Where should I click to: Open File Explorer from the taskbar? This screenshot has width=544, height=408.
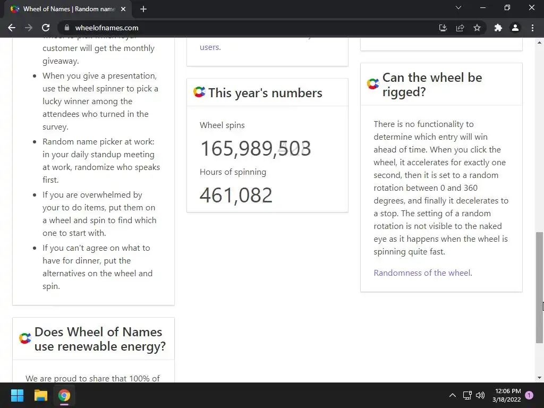tap(40, 395)
